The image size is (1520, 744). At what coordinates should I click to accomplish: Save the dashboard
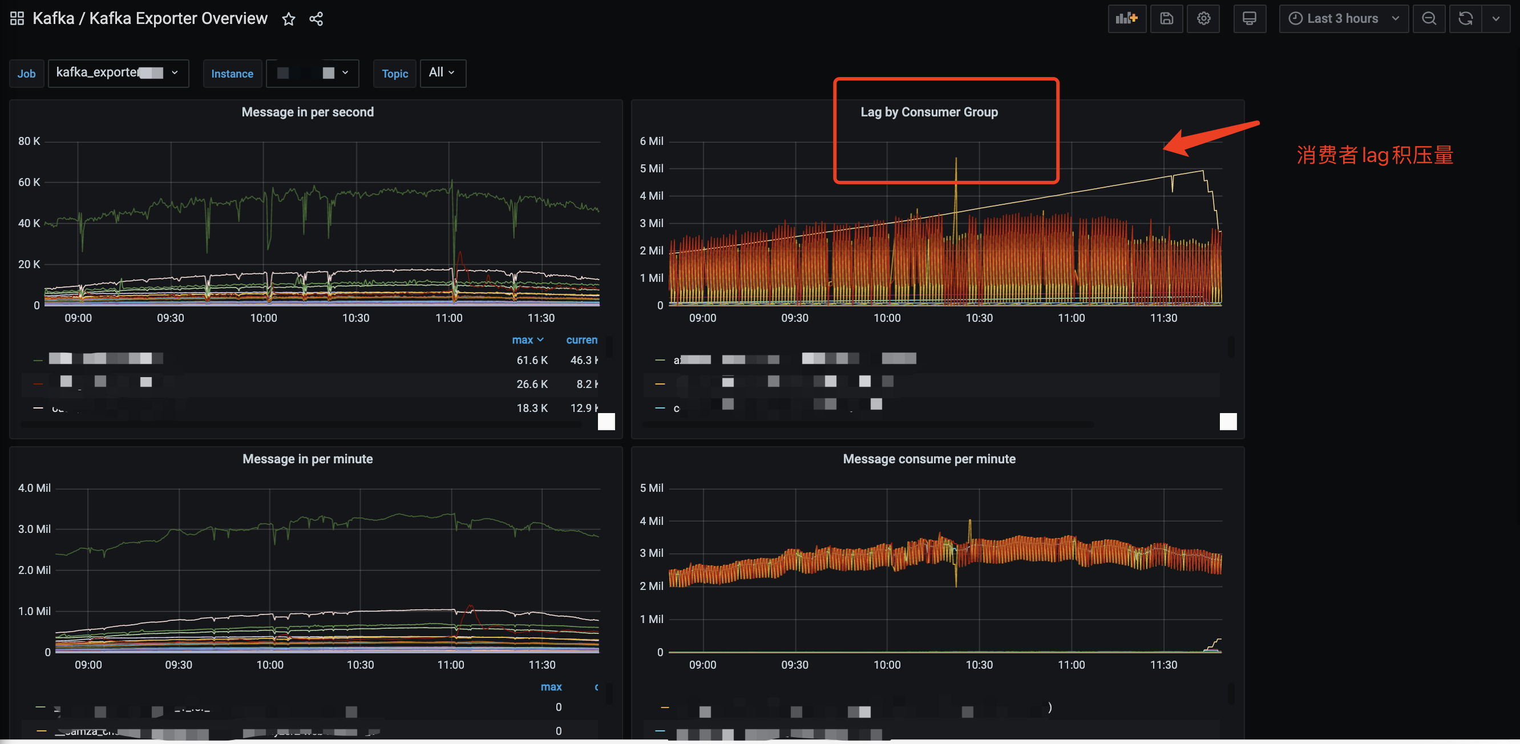click(1166, 18)
